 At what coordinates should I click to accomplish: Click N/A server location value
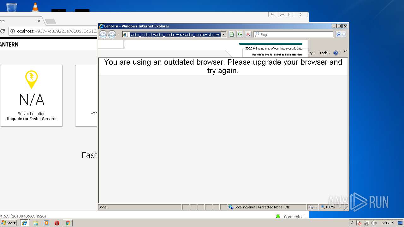(x=32, y=100)
